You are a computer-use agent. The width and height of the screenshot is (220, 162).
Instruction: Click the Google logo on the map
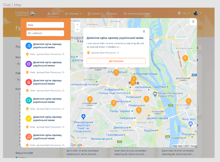(x=76, y=145)
